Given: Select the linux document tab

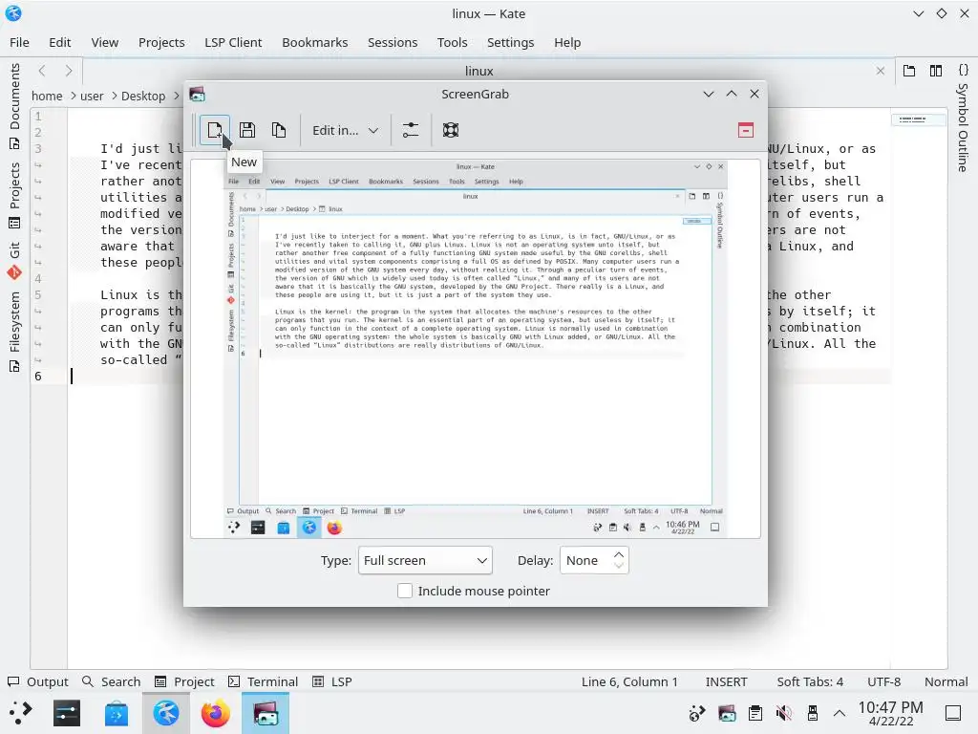Looking at the screenshot, I should 479,71.
